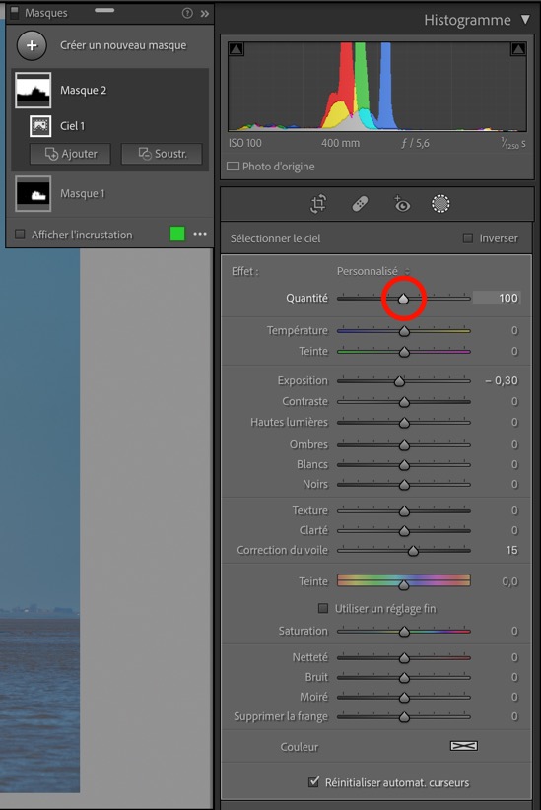Click the Soustr. button

point(162,154)
